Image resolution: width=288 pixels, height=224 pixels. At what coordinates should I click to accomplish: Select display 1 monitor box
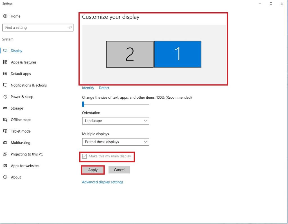(x=178, y=54)
